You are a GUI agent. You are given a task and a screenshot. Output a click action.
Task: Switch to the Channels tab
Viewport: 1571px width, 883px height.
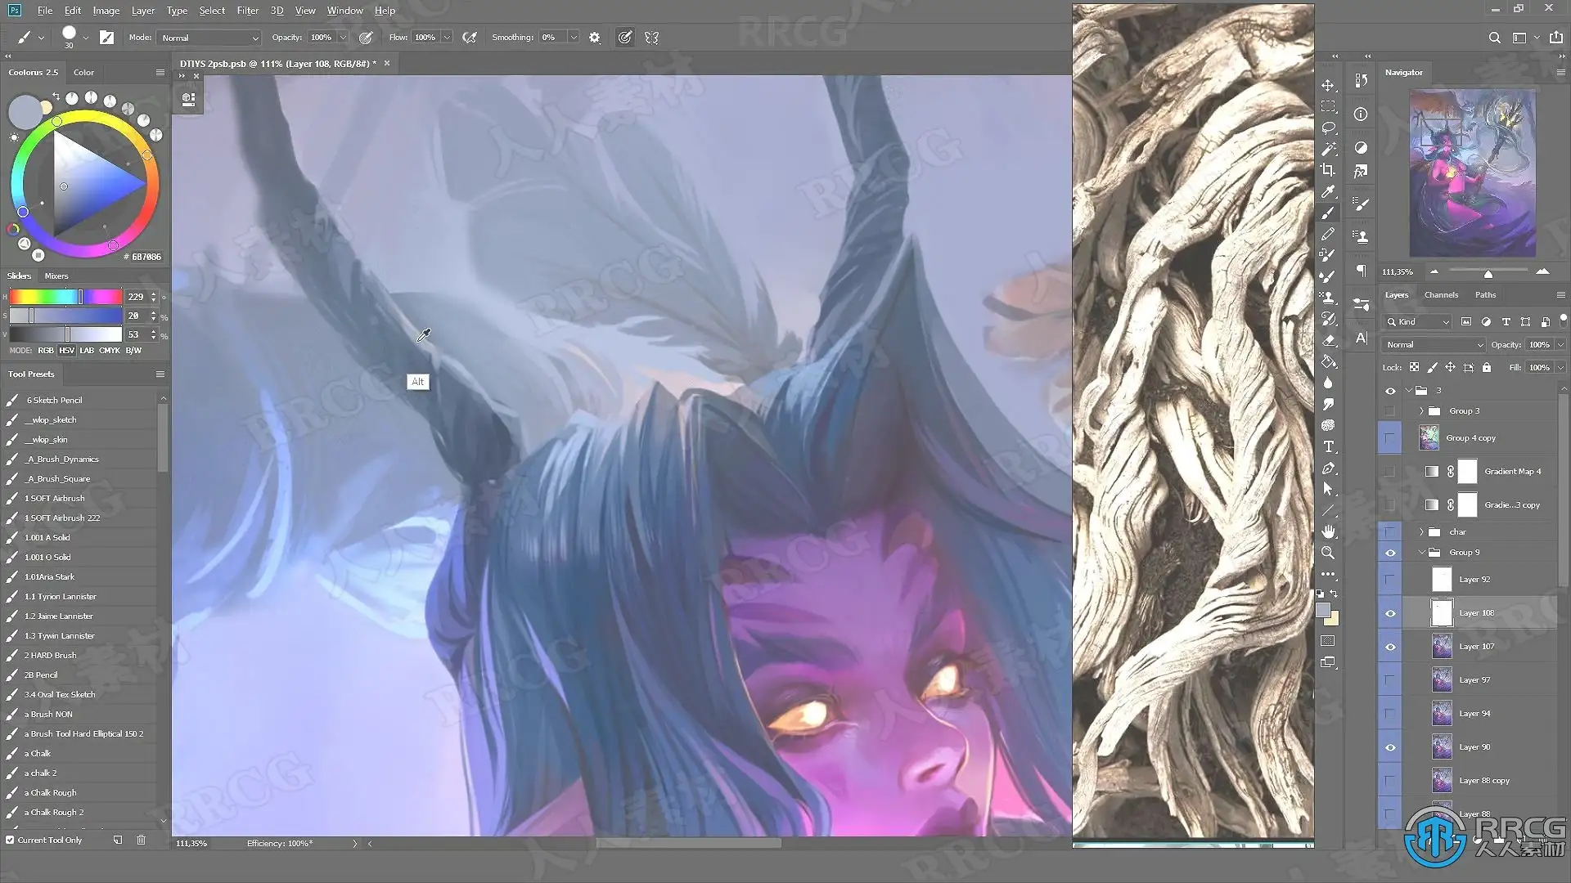pyautogui.click(x=1441, y=295)
